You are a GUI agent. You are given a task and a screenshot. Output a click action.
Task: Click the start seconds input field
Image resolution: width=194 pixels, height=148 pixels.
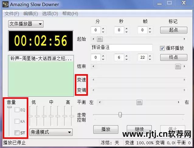(x=119, y=30)
